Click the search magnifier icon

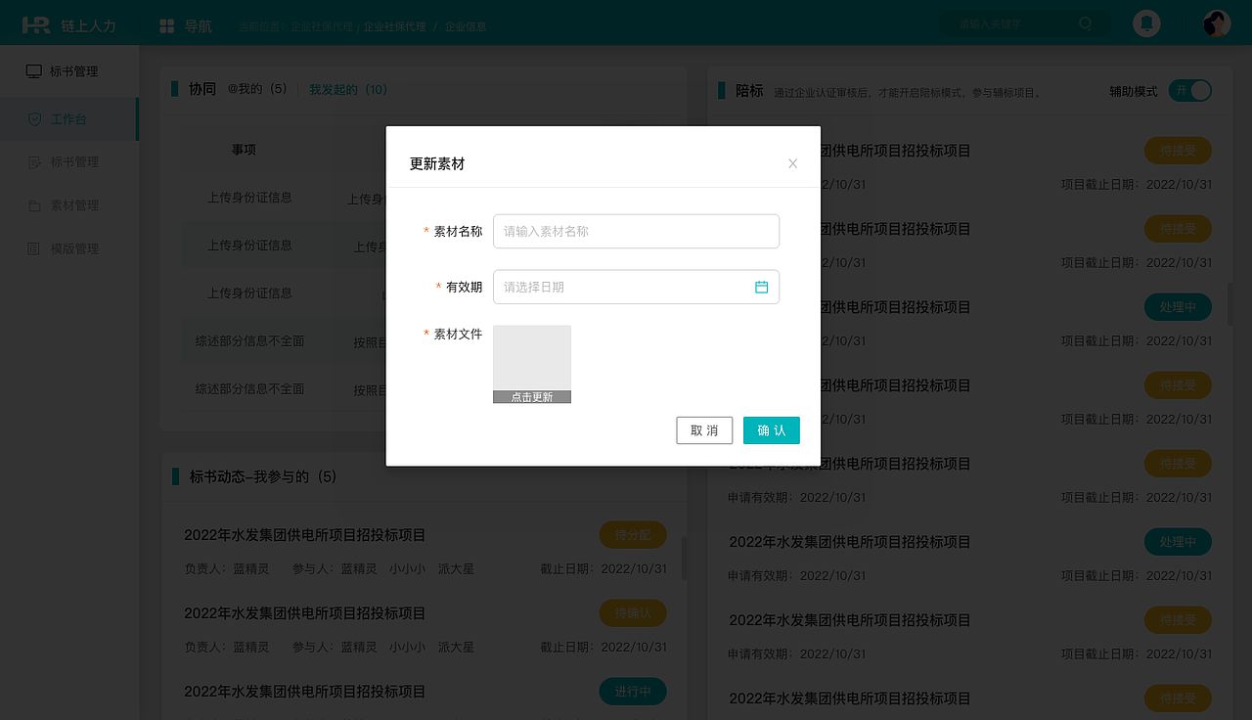coord(1086,23)
